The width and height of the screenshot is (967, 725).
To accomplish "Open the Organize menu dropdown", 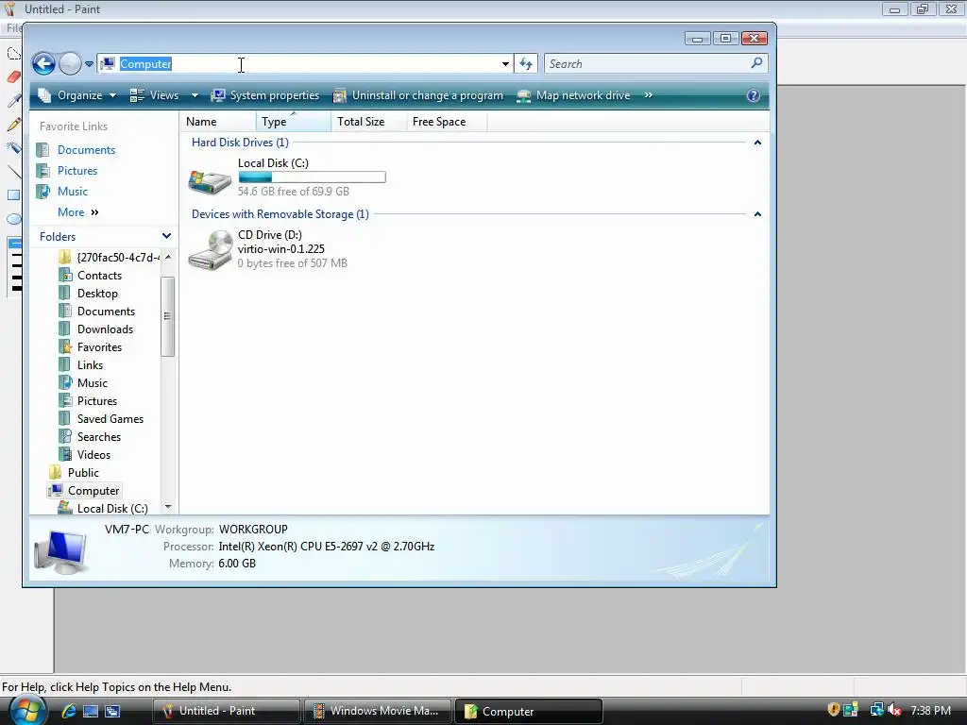I will click(x=76, y=95).
